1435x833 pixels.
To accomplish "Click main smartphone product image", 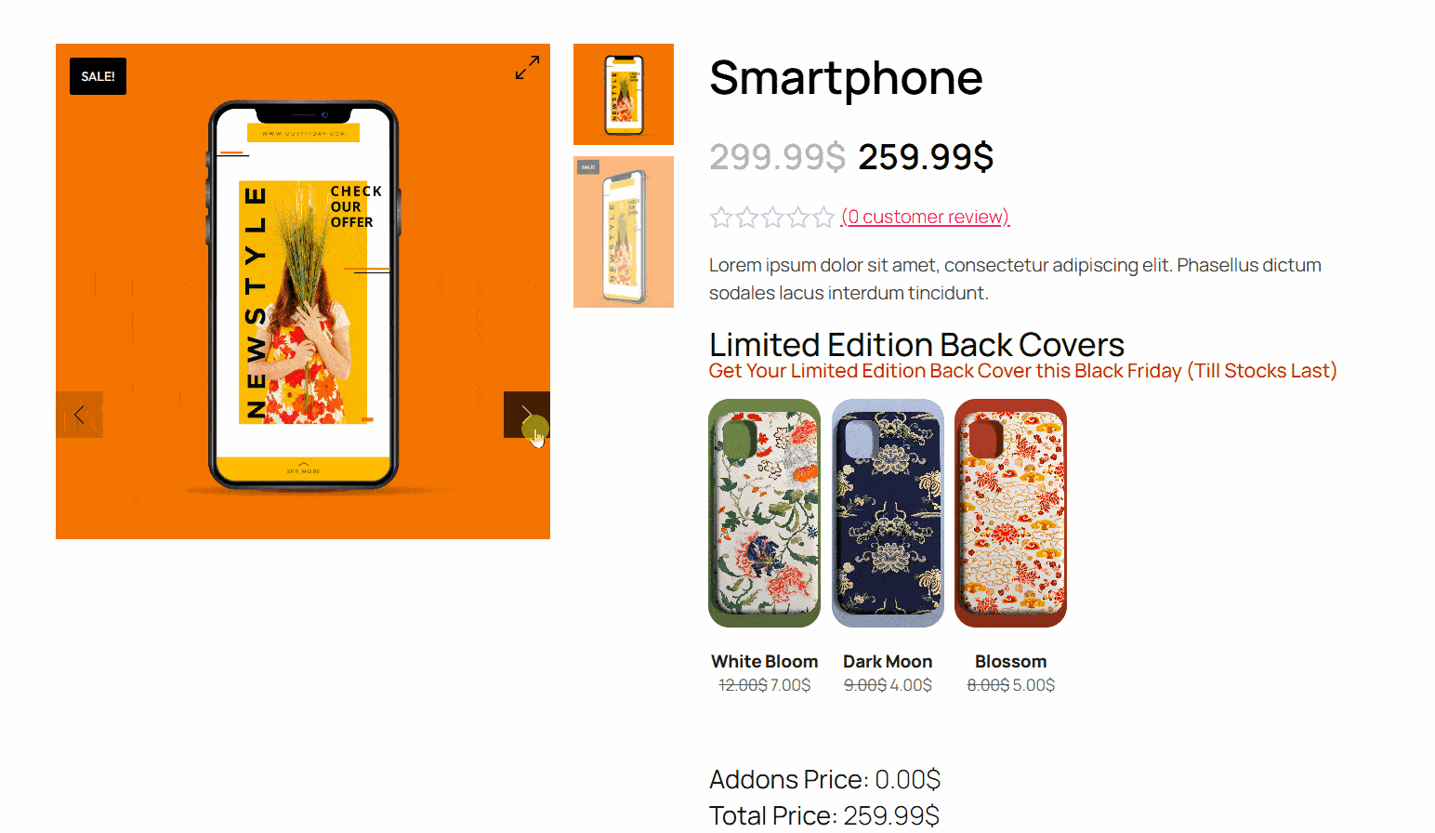I will click(x=303, y=291).
